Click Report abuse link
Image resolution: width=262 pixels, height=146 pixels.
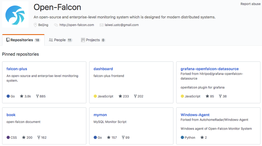250,4
